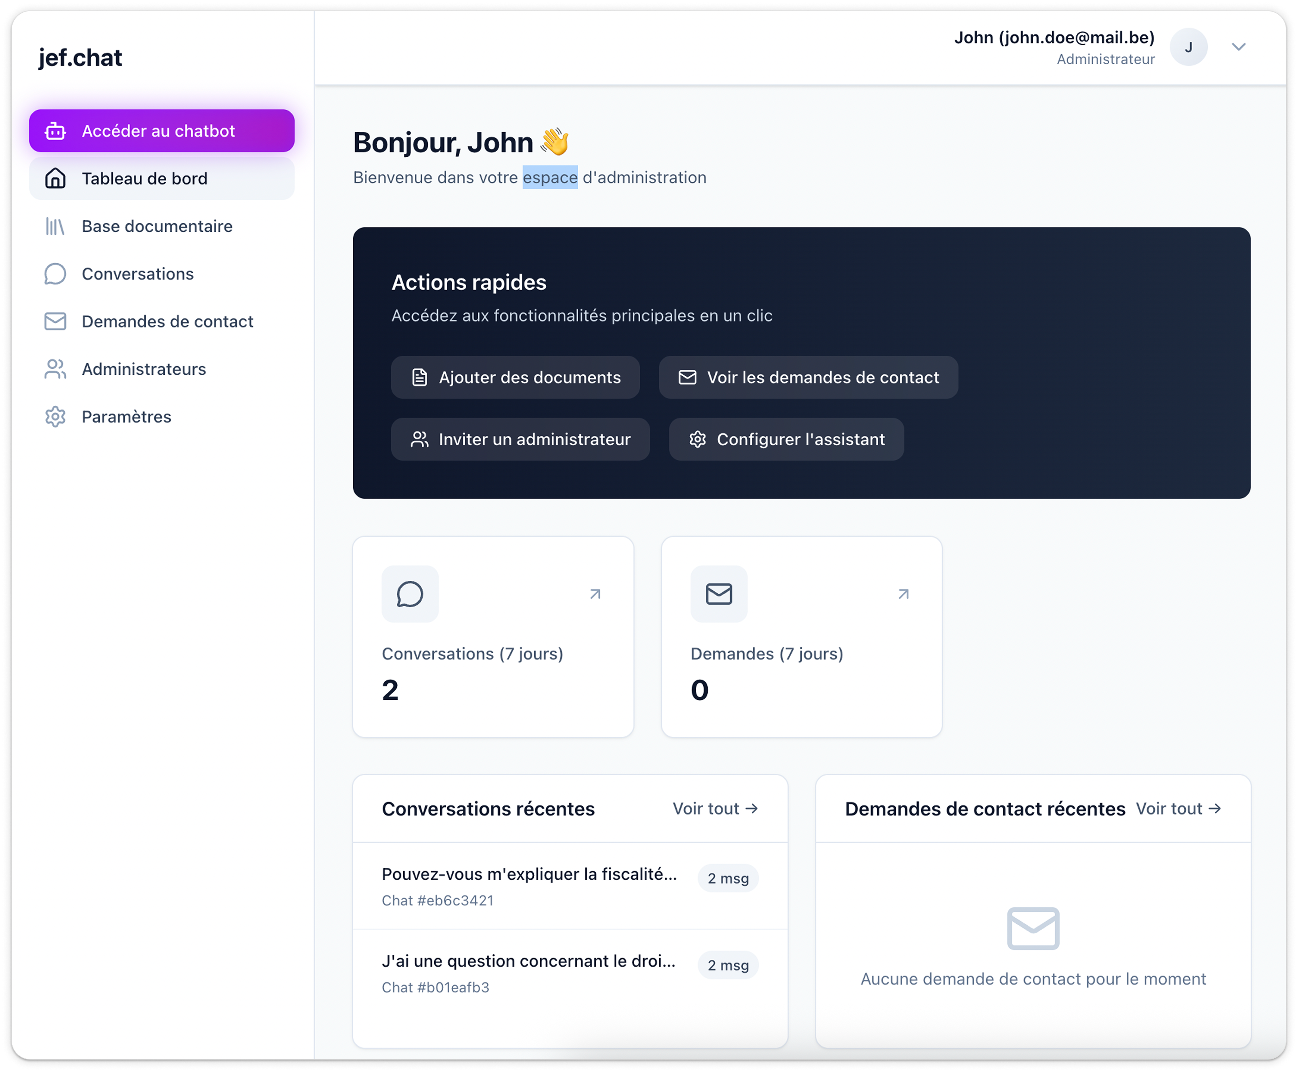
Task: Open the Conversations (7 jours) stats card arrow
Action: 595,593
